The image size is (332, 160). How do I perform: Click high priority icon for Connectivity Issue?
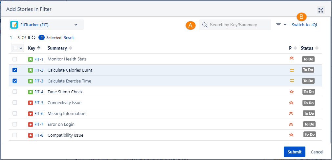(x=291, y=103)
